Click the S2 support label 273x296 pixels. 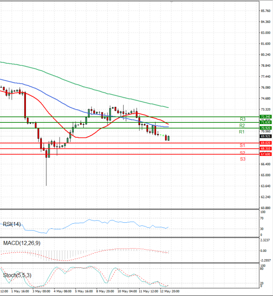click(243, 153)
